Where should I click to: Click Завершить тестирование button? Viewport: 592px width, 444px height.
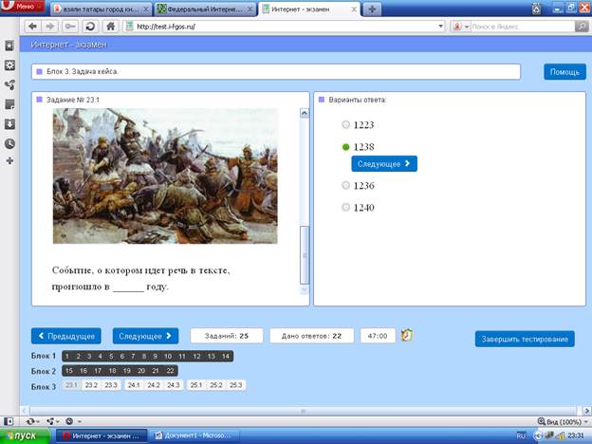tap(525, 339)
